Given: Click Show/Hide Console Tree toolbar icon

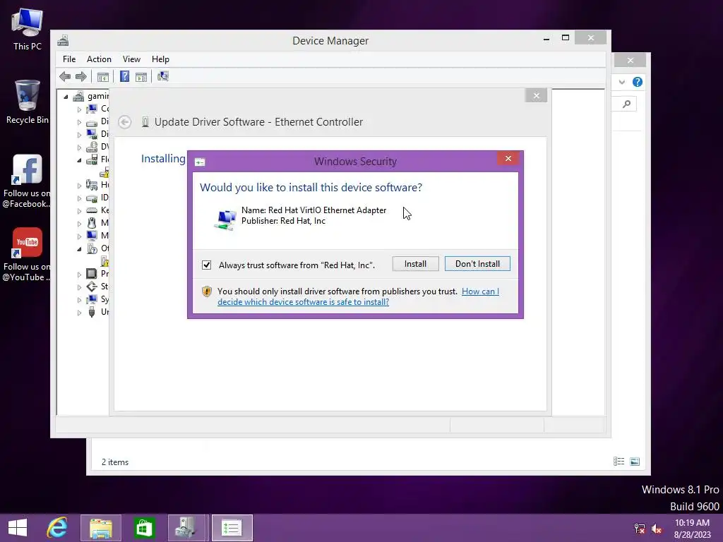Looking at the screenshot, I should coord(103,76).
